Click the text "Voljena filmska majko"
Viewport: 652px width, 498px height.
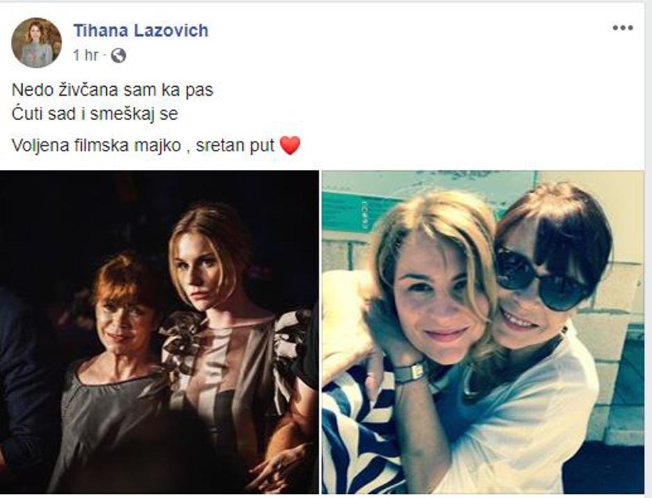96,146
